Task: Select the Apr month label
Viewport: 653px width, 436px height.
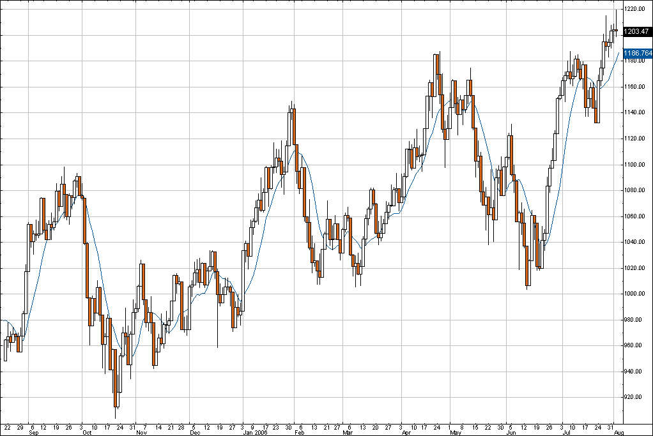Action: 406,433
